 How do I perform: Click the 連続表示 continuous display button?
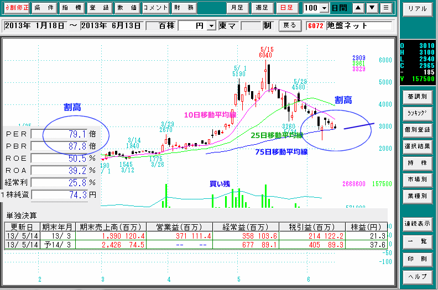point(418,224)
